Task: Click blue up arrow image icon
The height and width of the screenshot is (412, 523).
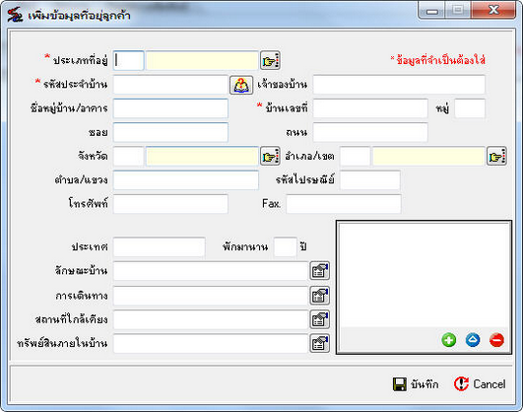Action: tap(473, 340)
